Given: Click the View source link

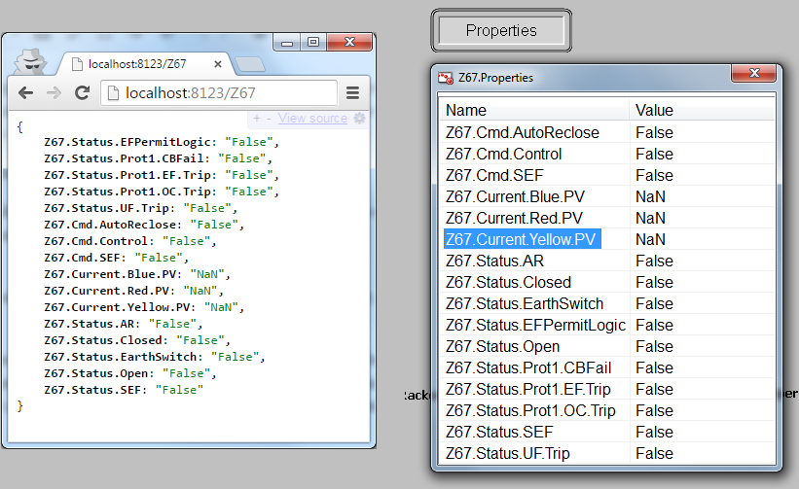Looking at the screenshot, I should [312, 118].
